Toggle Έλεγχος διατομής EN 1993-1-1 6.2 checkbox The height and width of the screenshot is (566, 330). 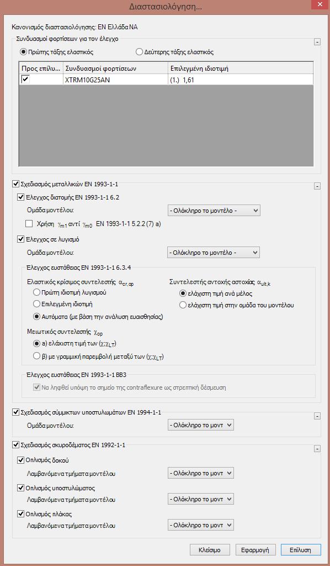[21, 197]
